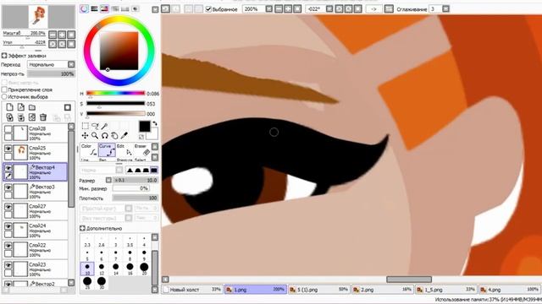The height and width of the screenshot is (304, 542).
Task: Adjust the Hue H slider
Action: [115, 93]
